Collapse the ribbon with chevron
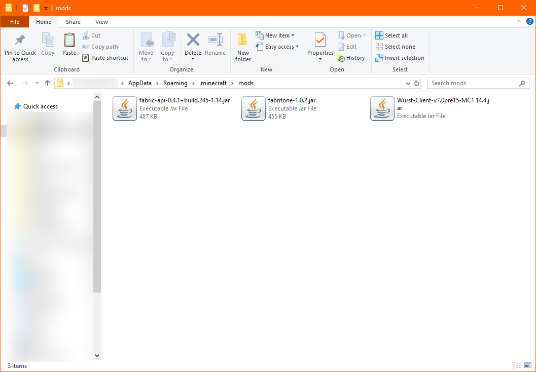Viewport: 536px width, 372px height. pos(519,21)
